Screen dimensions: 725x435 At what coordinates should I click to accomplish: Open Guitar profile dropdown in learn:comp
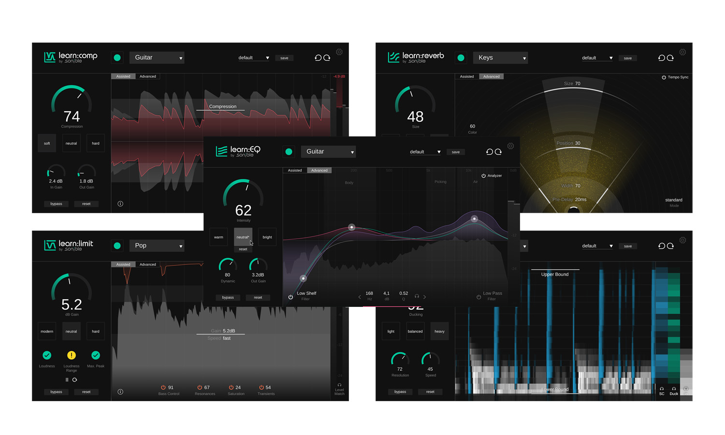[157, 58]
